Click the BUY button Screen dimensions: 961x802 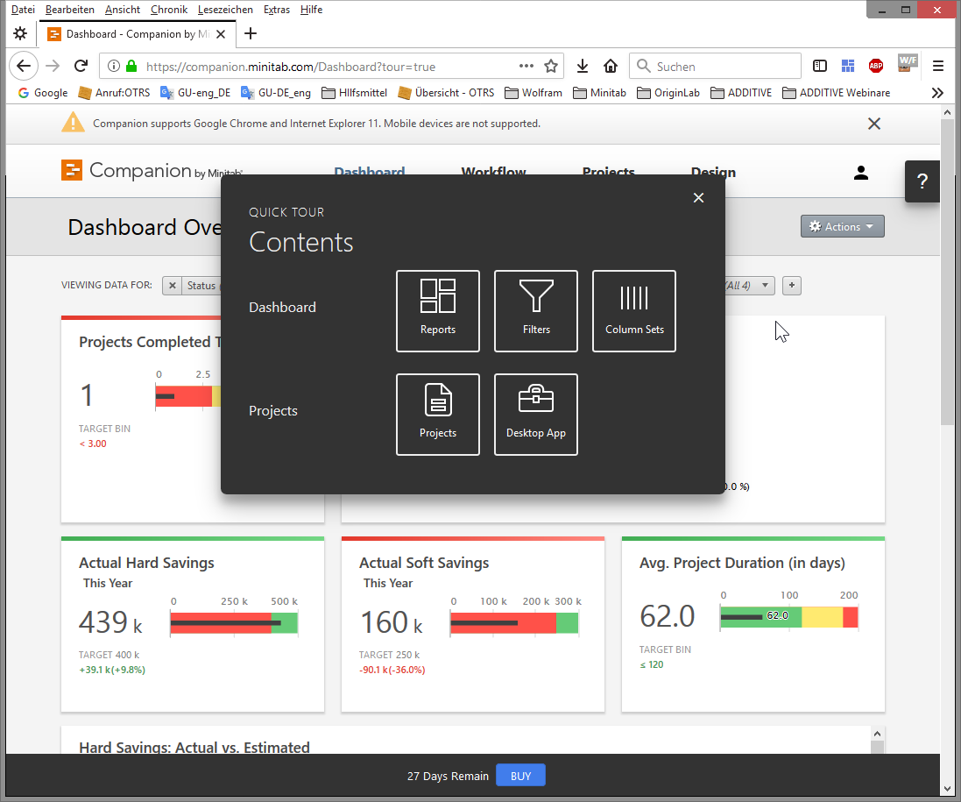click(520, 776)
